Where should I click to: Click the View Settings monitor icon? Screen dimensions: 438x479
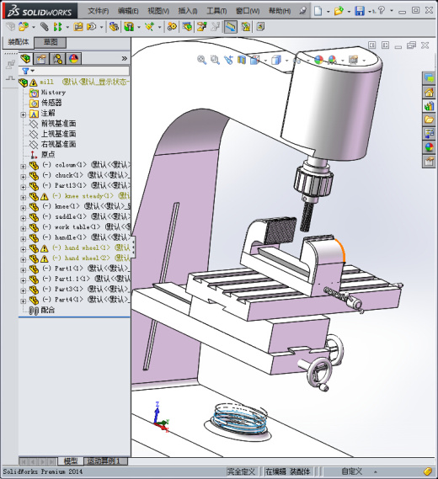coord(353,60)
